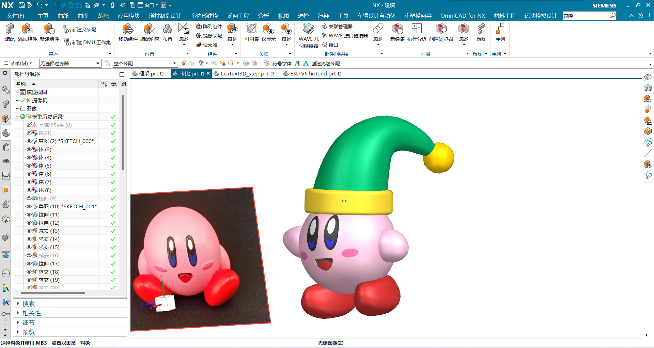654x348 pixels.
Task: Click the 引用集 reference set icon
Action: pos(252,32)
